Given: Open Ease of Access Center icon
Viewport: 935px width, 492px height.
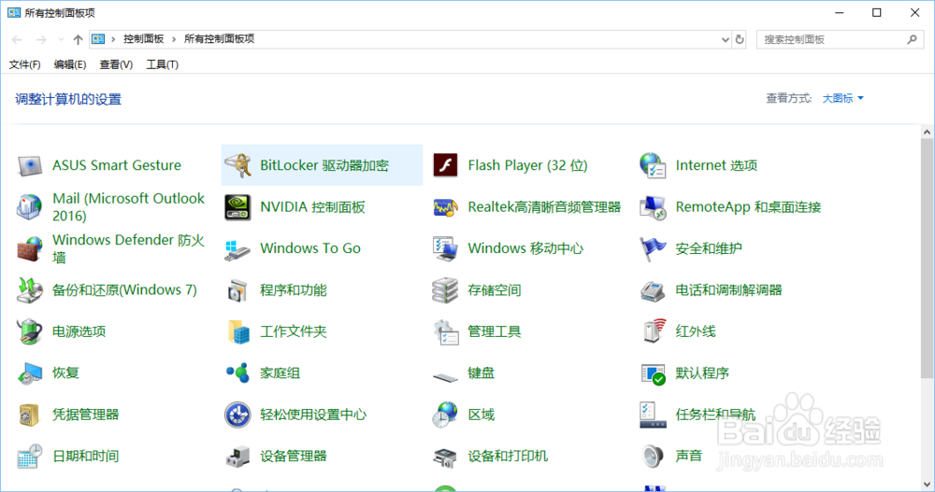Looking at the screenshot, I should click(237, 415).
